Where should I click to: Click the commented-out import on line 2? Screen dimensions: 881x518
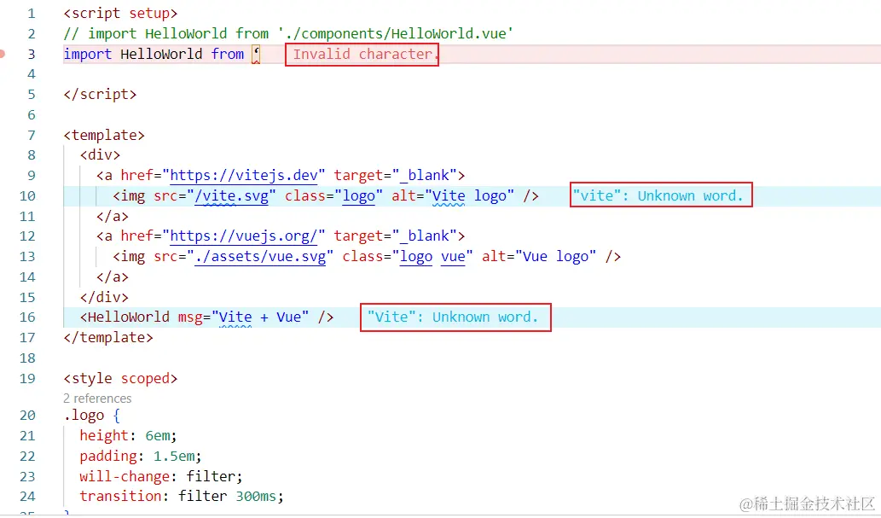coord(288,34)
